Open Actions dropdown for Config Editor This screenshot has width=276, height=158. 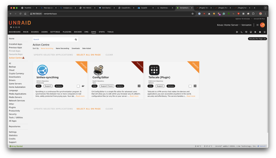click(120, 86)
